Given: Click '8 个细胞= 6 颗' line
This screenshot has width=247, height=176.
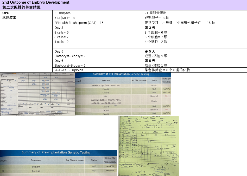Looking at the screenshot, I should (x=156, y=32).
